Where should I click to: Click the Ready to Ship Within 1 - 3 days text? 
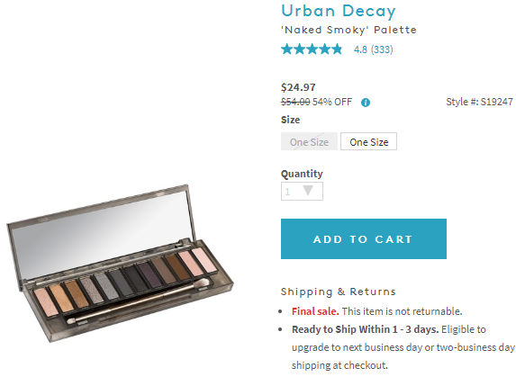click(366, 329)
